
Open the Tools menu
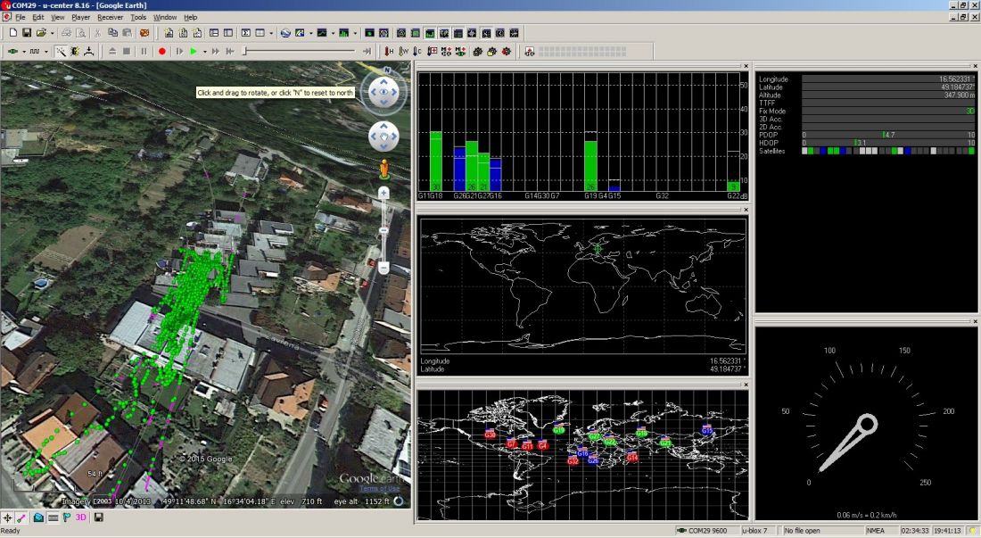coord(138,18)
